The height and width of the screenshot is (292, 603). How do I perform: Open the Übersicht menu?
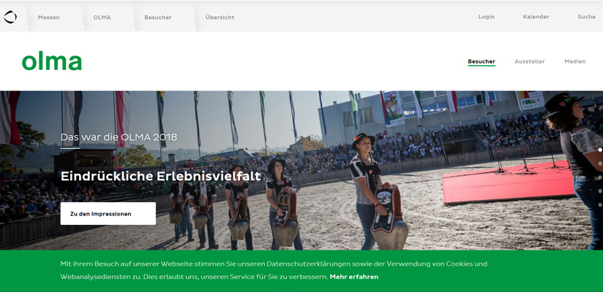click(x=220, y=18)
